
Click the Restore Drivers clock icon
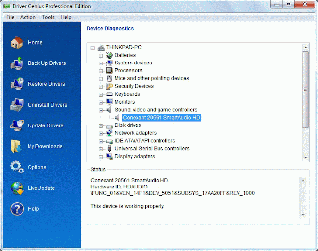point(17,84)
